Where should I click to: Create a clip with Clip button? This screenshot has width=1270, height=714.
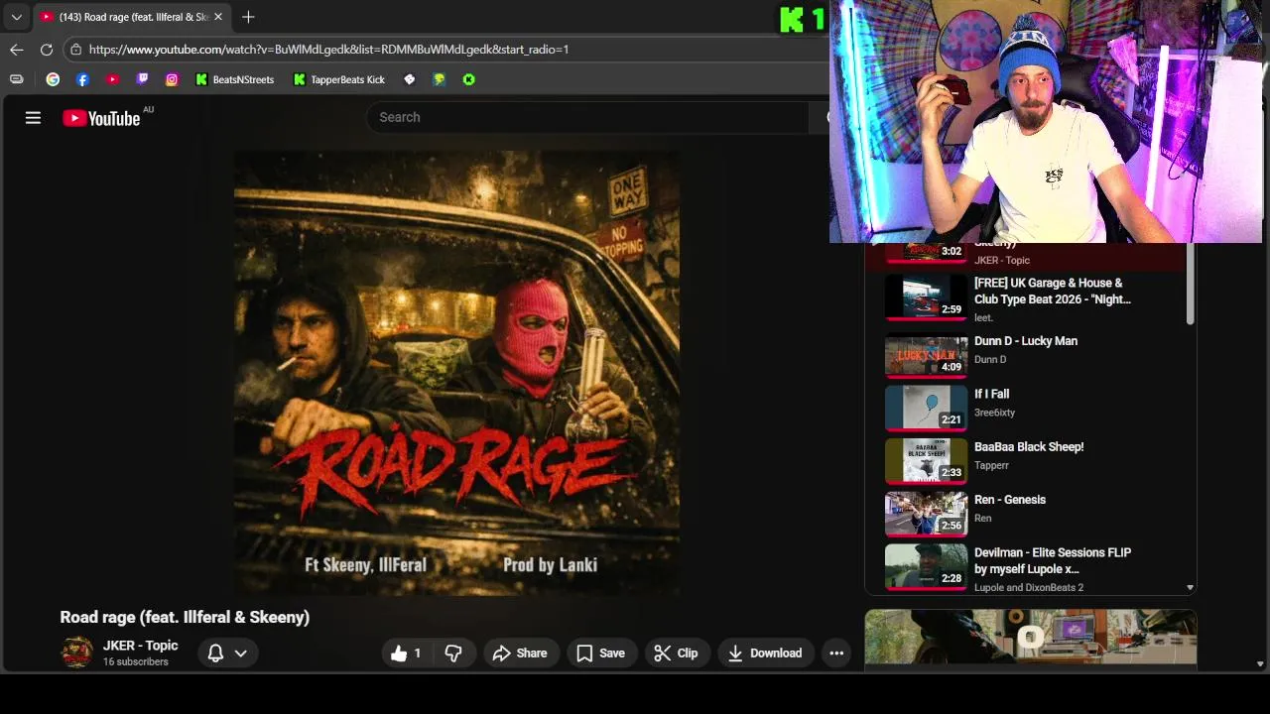coord(677,653)
